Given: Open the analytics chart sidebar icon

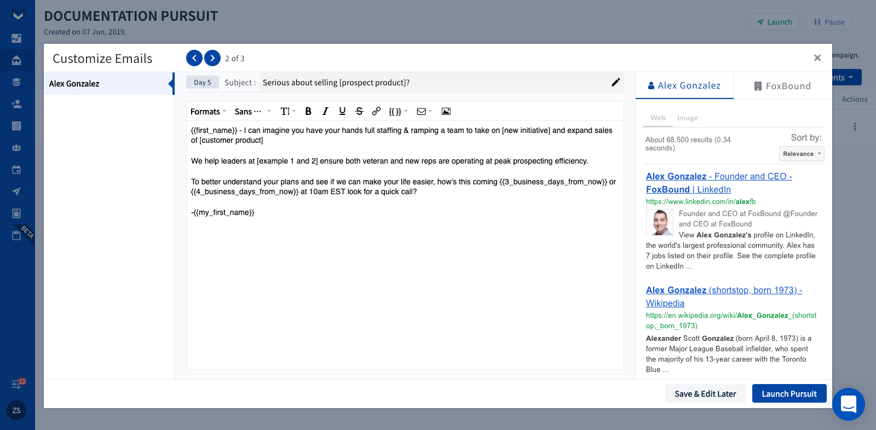Looking at the screenshot, I should click(16, 38).
